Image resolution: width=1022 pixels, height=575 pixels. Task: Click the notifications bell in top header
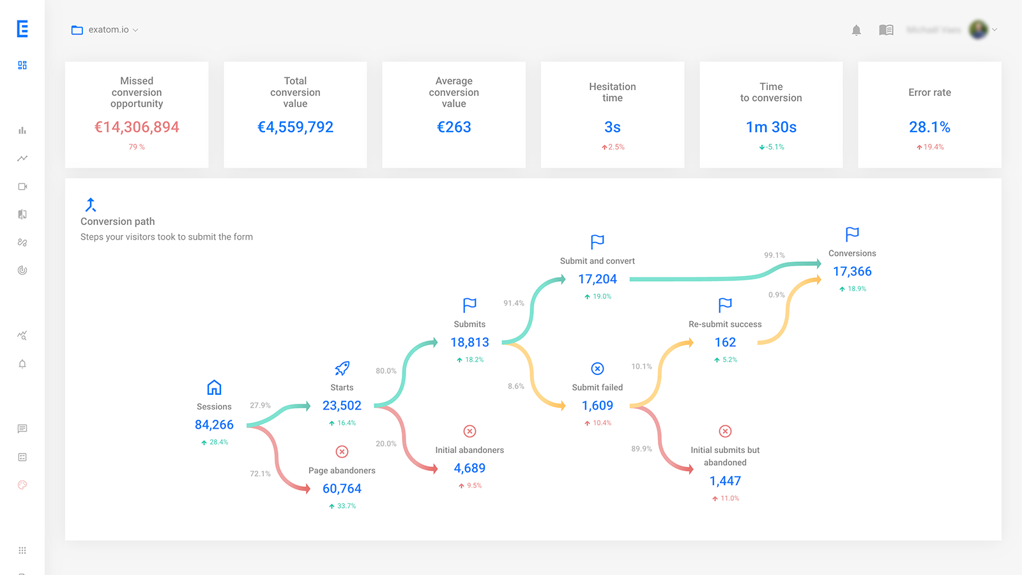coord(857,30)
